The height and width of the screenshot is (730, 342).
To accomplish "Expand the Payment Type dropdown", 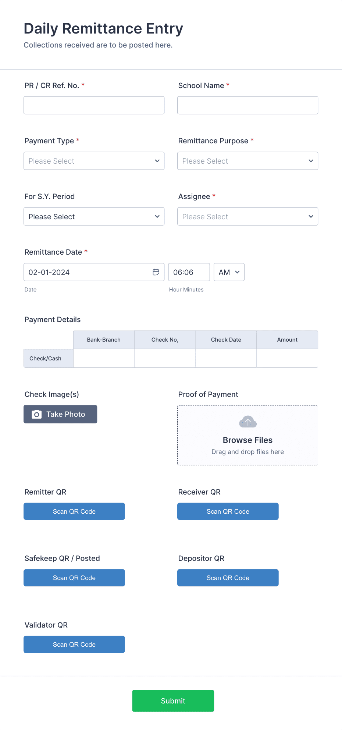I will (94, 161).
